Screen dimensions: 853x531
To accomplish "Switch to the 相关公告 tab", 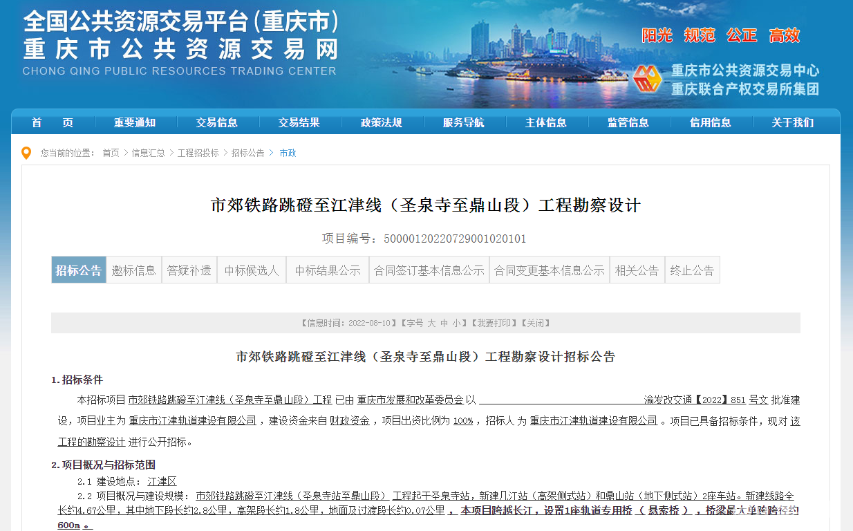I will tap(637, 270).
